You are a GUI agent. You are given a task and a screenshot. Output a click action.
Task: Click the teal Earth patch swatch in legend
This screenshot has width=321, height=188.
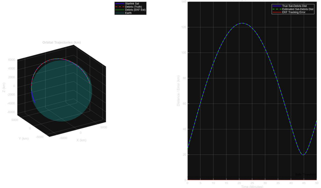pos(120,13)
